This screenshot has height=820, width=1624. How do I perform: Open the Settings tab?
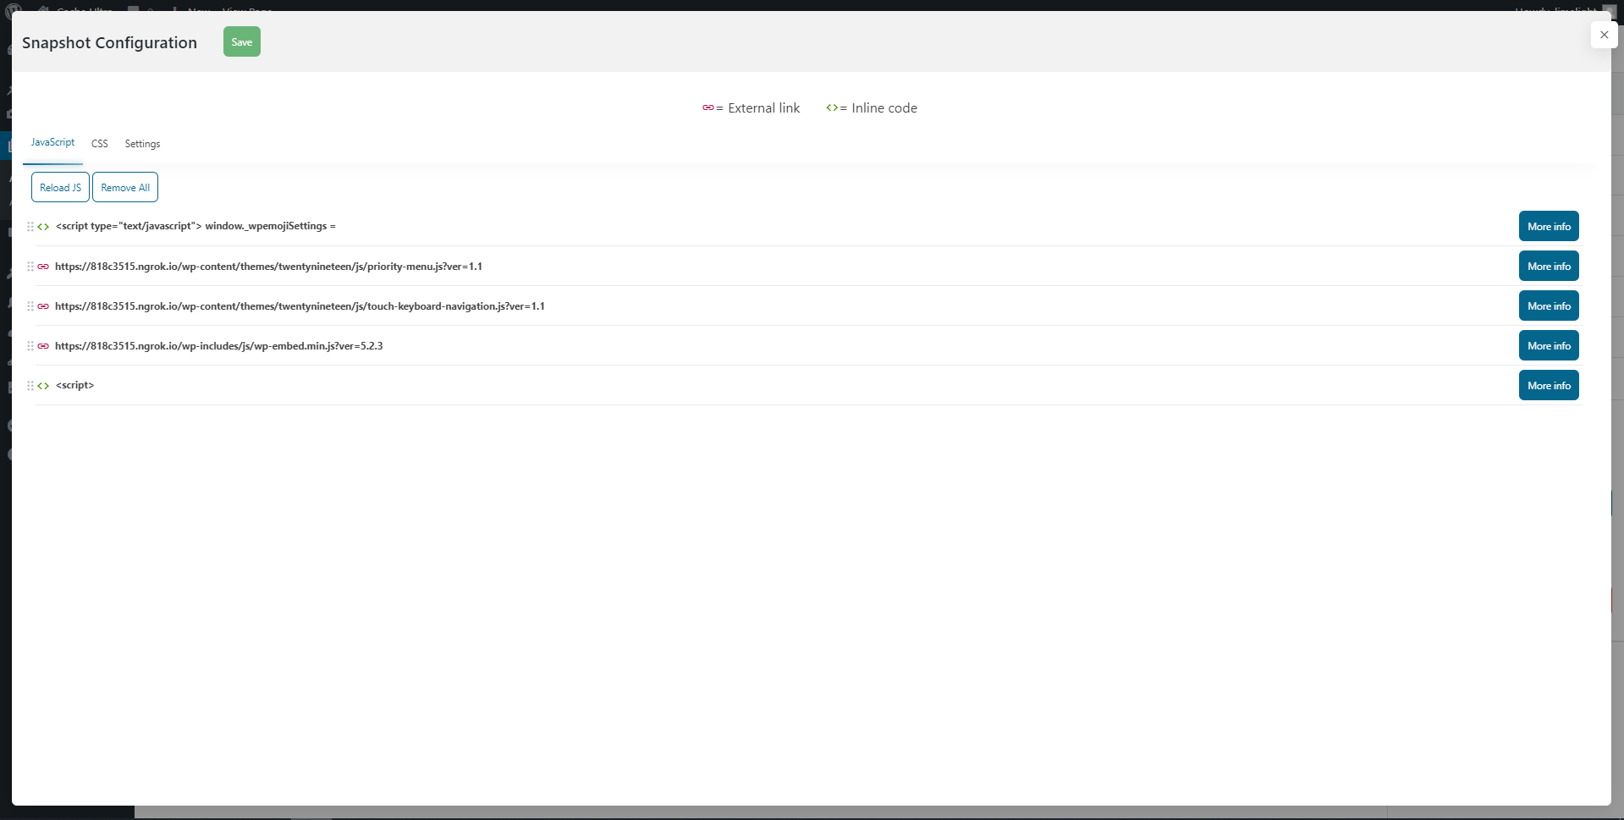tap(142, 144)
